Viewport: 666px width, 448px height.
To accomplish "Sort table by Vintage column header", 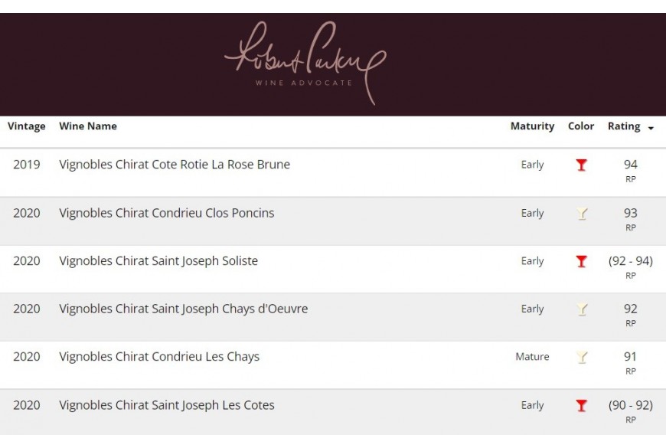I will (27, 126).
